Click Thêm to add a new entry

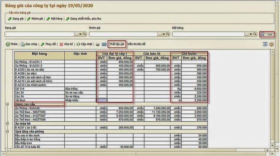click(12, 44)
